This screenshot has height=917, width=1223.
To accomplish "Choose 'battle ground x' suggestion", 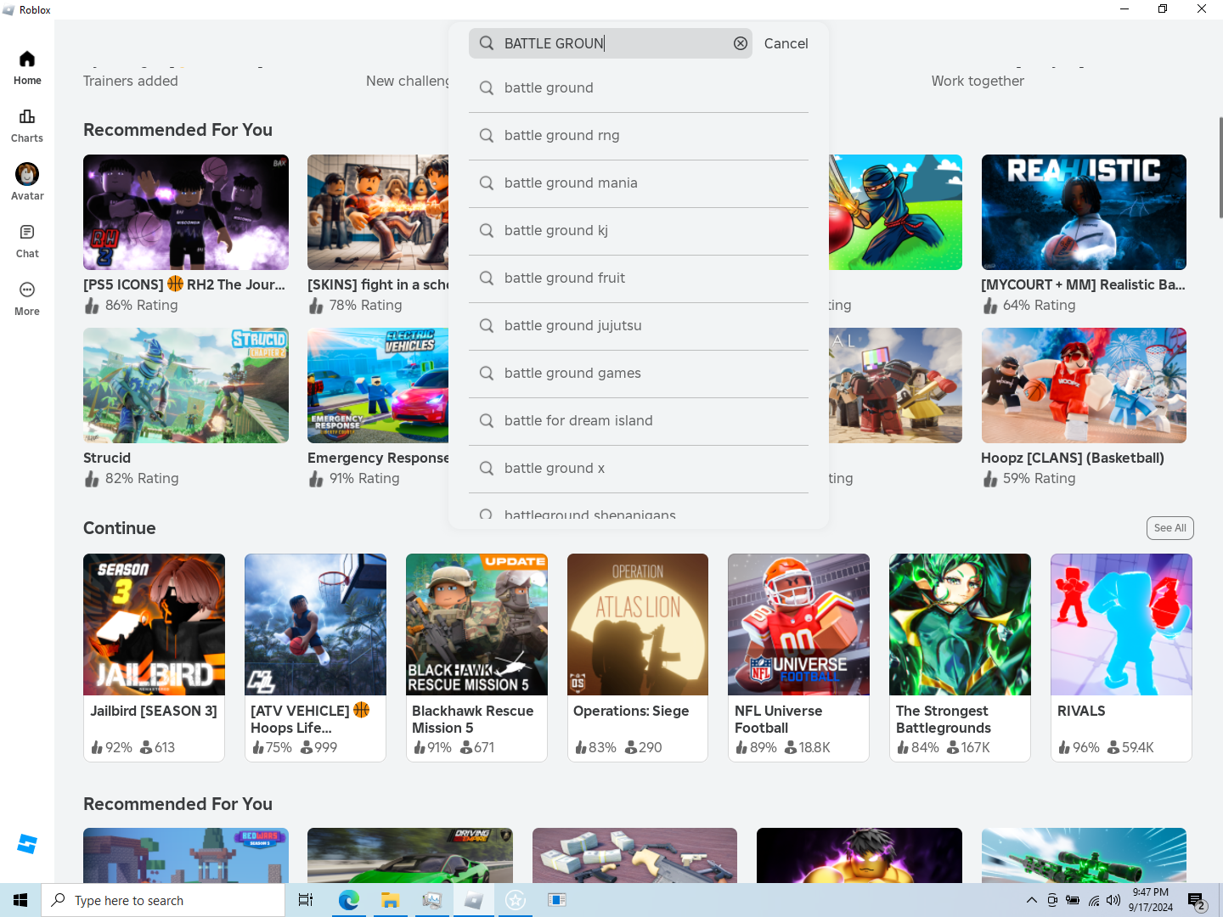I will click(x=639, y=469).
